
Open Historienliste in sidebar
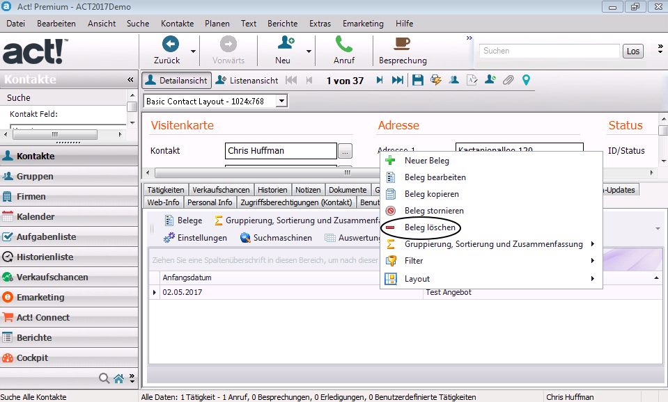coord(69,257)
